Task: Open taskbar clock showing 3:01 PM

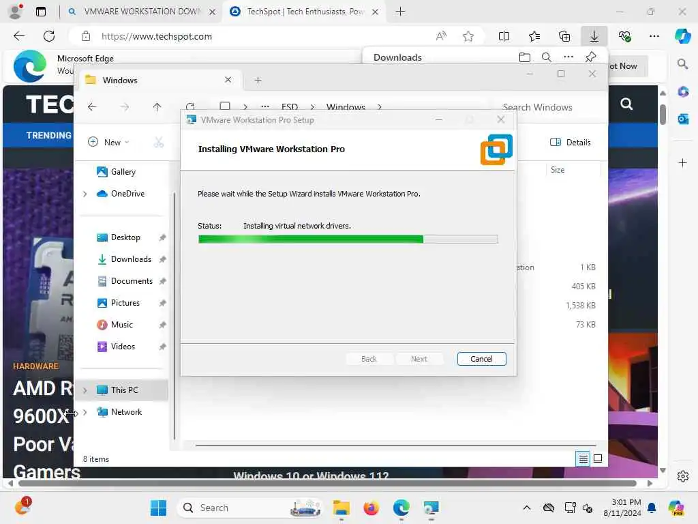Action: click(622, 508)
